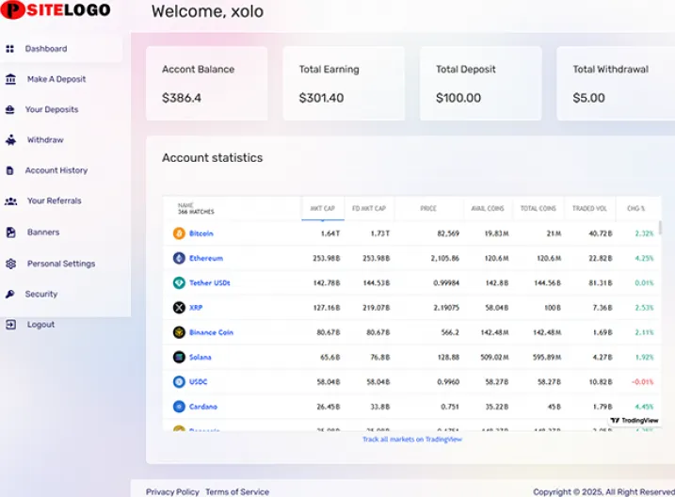Image resolution: width=675 pixels, height=497 pixels.
Task: Open the Solana link
Action: (x=201, y=357)
